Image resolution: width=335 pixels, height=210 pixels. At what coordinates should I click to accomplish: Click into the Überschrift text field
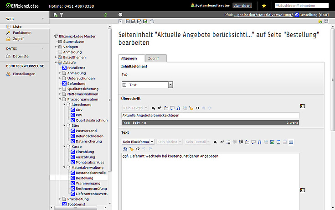(x=210, y=115)
